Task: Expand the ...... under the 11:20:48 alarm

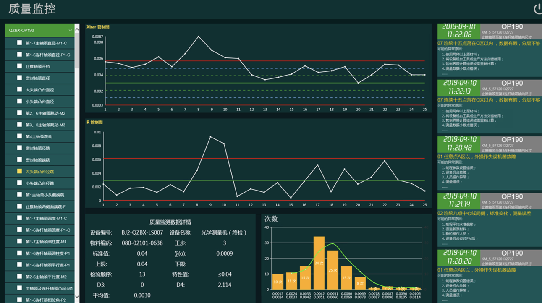Action: point(444,187)
